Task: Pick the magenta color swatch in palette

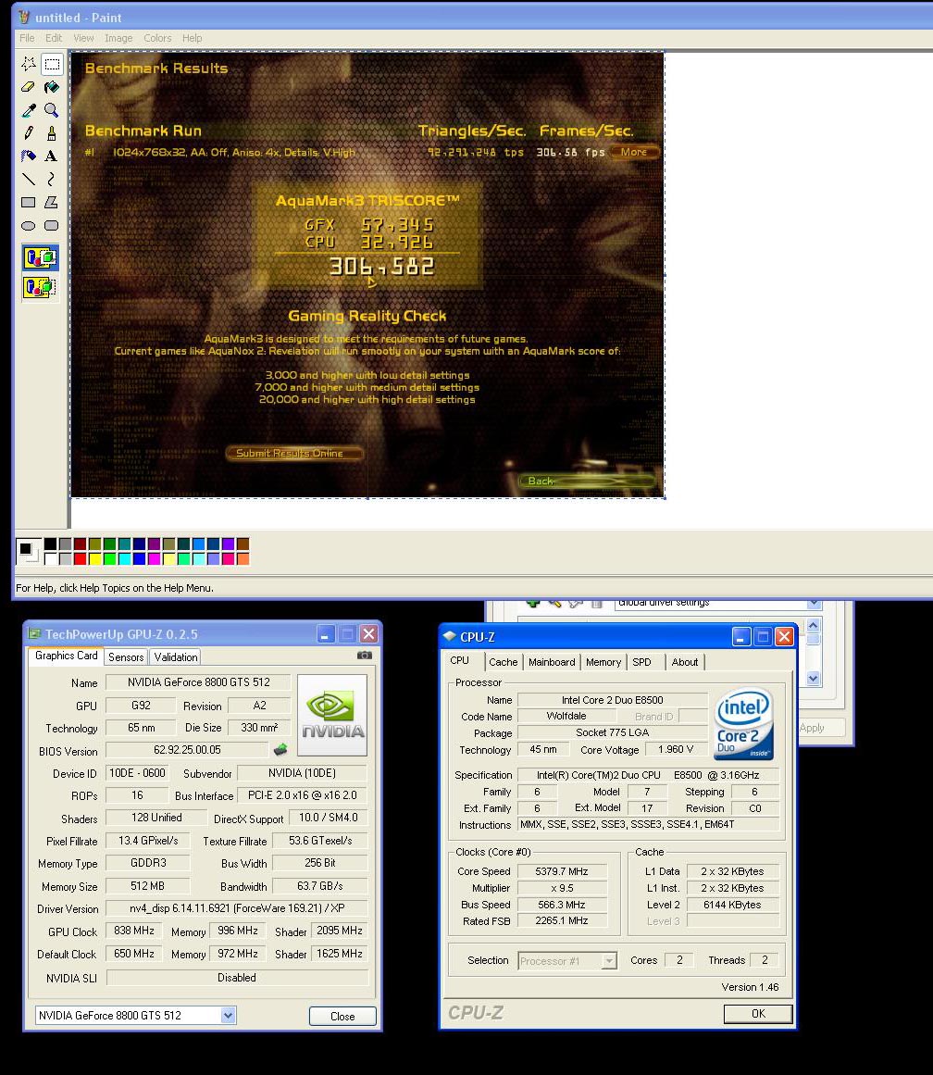Action: 155,558
